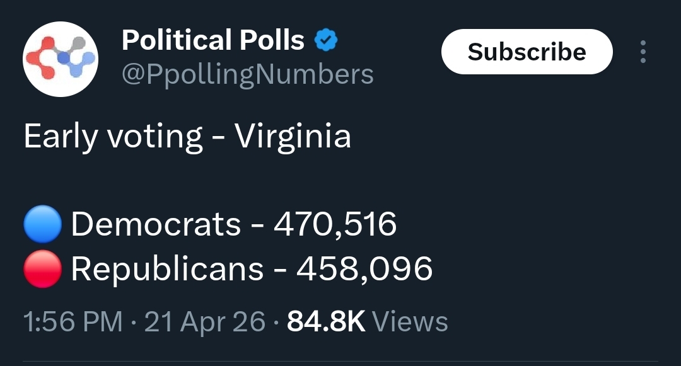
Task: Click the divider line below the post
Action: pos(340,362)
